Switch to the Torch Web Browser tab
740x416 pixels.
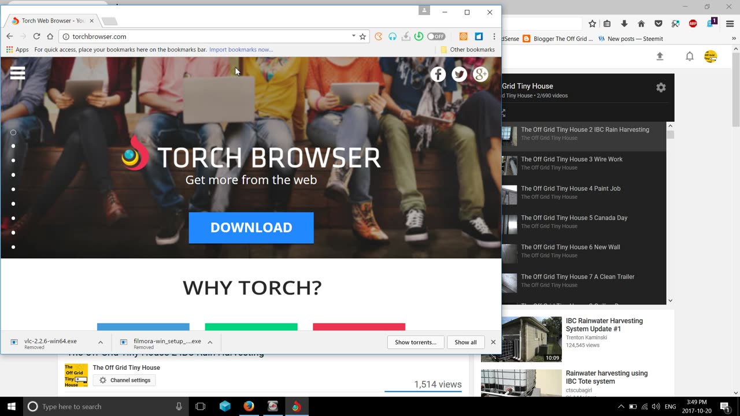[x=52, y=21]
